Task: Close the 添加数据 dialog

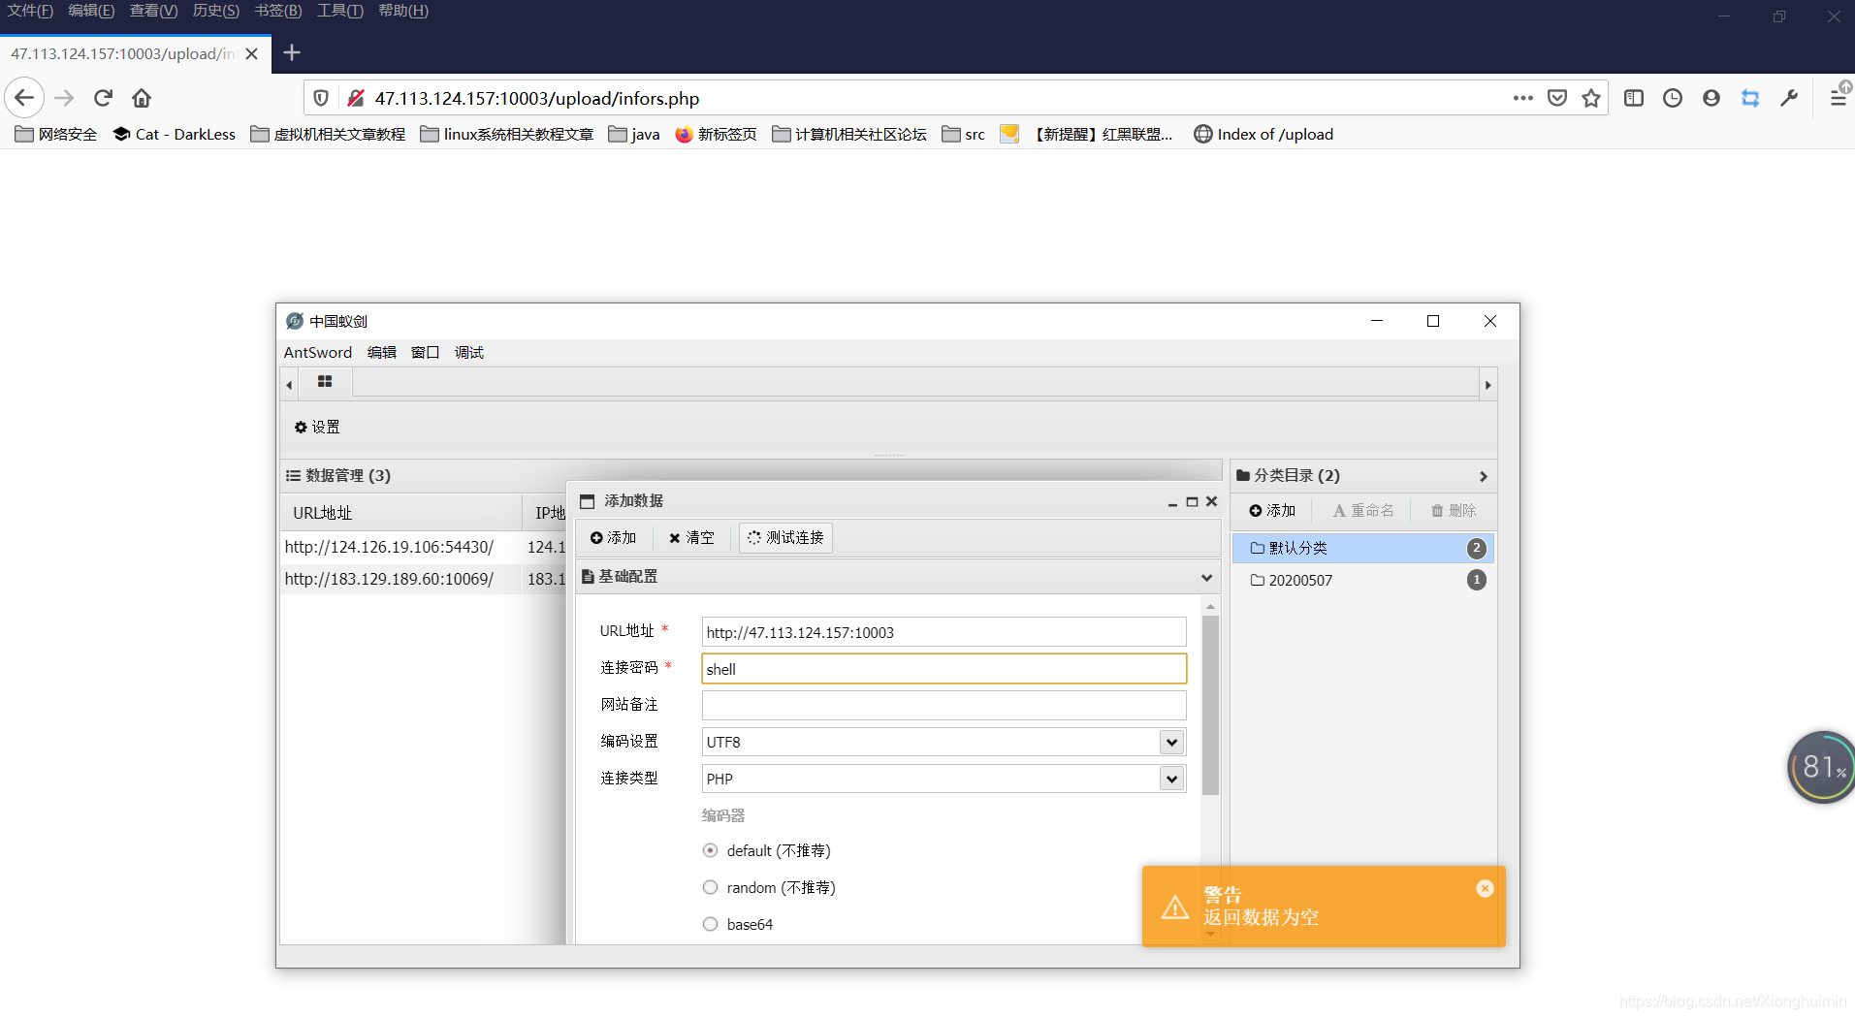Action: pyautogui.click(x=1211, y=501)
